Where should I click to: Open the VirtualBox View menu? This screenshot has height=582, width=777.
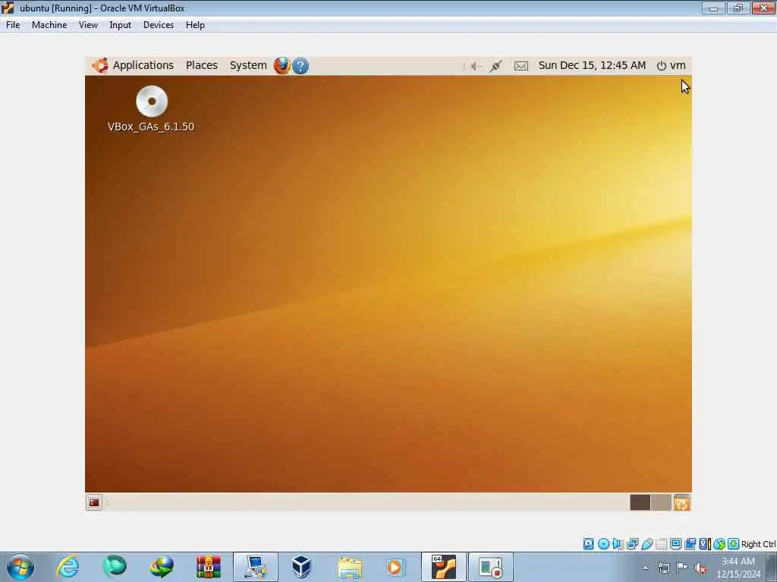(x=88, y=25)
